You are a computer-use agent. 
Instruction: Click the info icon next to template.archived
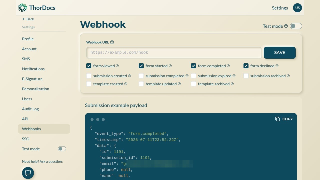(x=232, y=84)
